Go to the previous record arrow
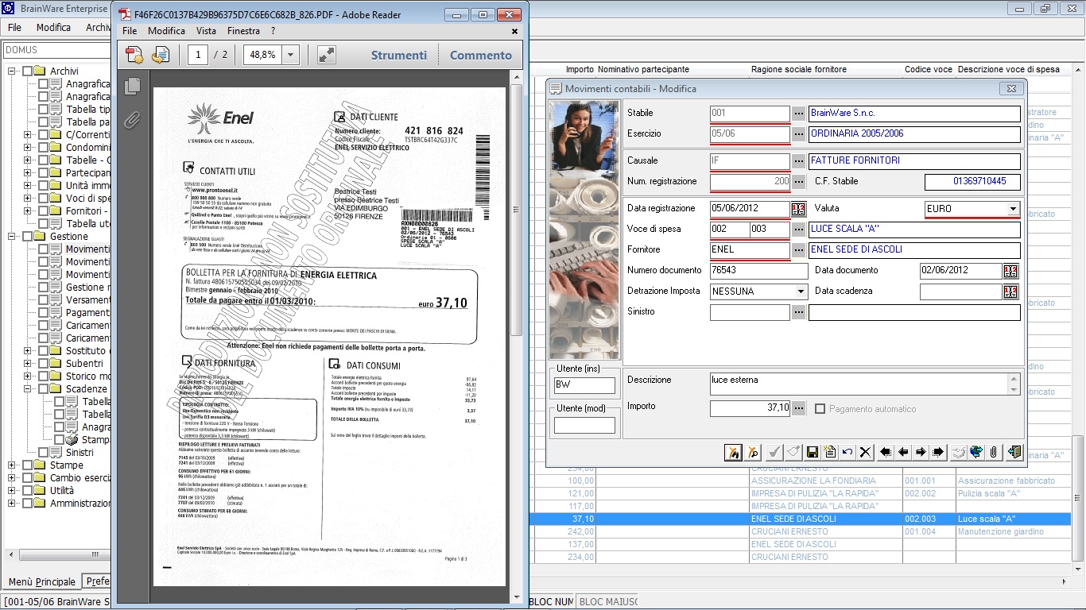This screenshot has width=1086, height=610. pyautogui.click(x=903, y=452)
